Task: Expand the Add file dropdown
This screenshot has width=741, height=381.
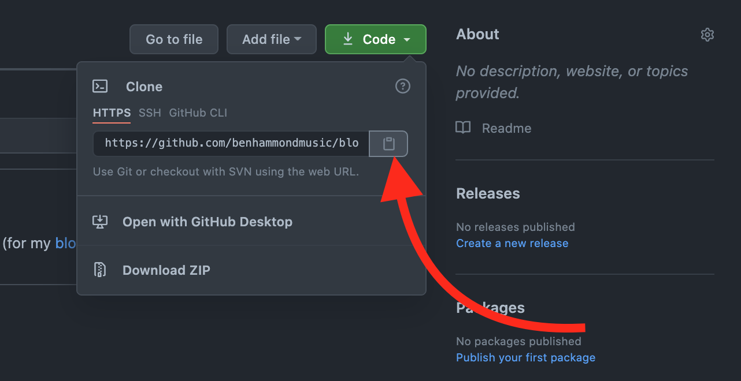Action: (x=272, y=39)
